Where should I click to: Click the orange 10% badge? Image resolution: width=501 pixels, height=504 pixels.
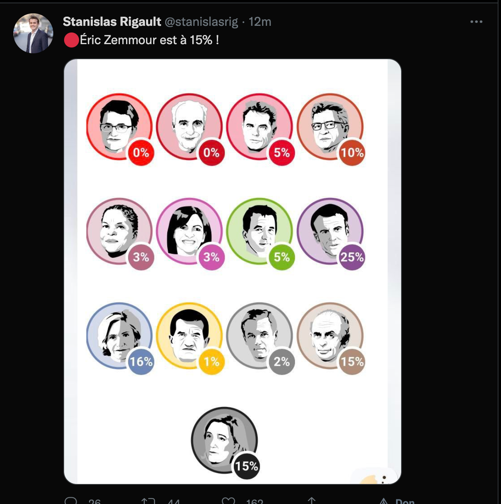(x=352, y=153)
